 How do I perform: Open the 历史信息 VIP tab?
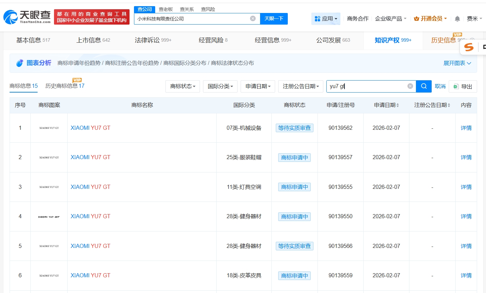tap(444, 40)
